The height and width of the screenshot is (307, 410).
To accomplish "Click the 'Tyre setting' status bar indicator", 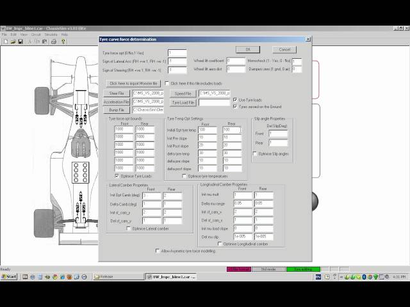I will point(303,269).
